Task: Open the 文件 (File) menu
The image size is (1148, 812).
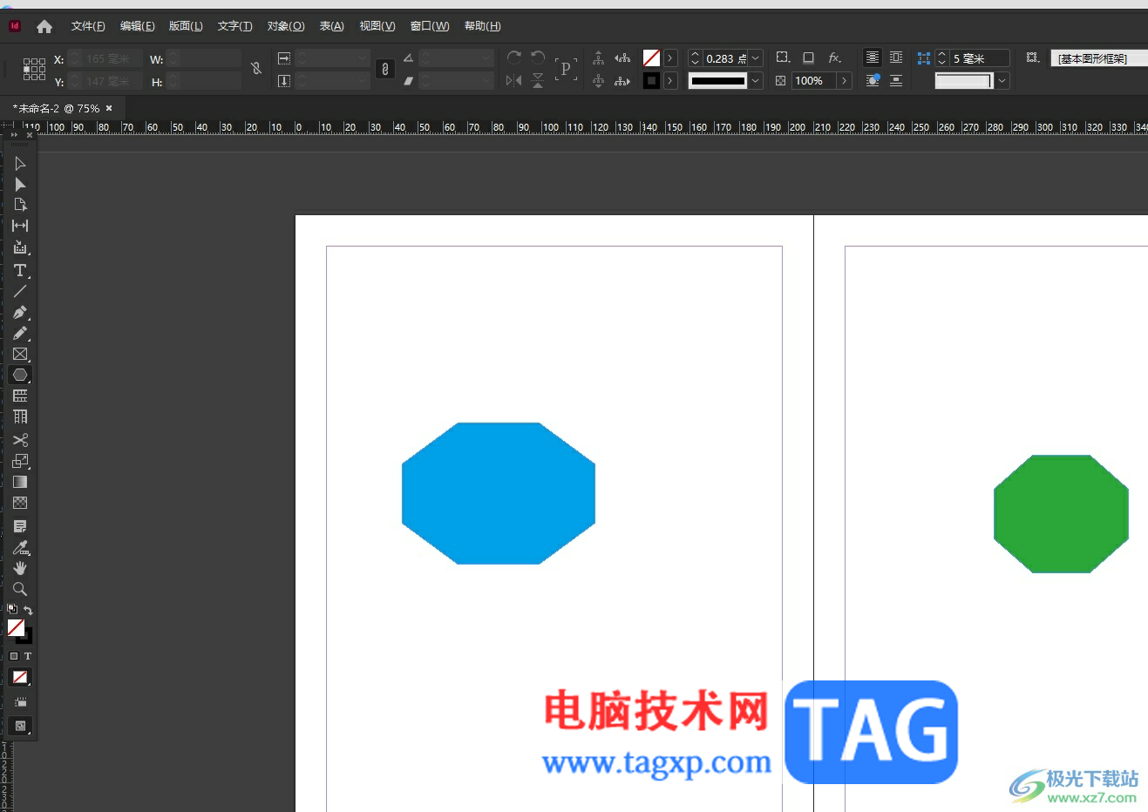Action: click(88, 26)
